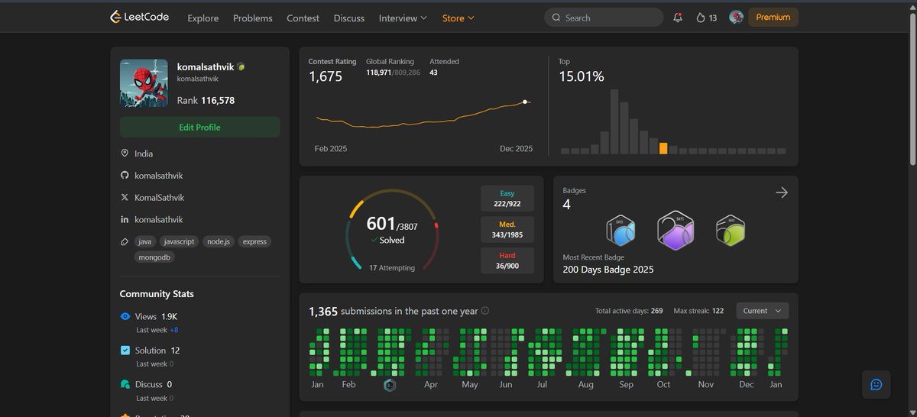Image resolution: width=917 pixels, height=417 pixels.
Task: Click the Top 15.01% value
Action: [582, 76]
